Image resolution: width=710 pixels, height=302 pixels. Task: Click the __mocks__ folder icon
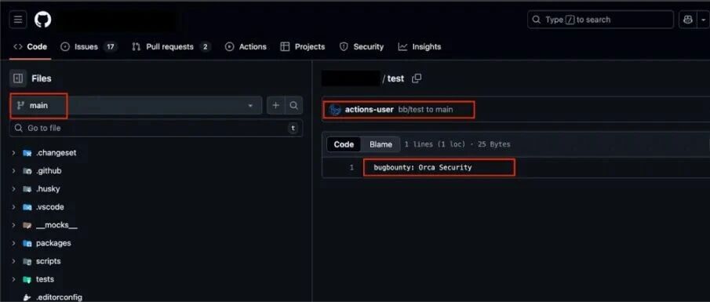[x=27, y=225]
